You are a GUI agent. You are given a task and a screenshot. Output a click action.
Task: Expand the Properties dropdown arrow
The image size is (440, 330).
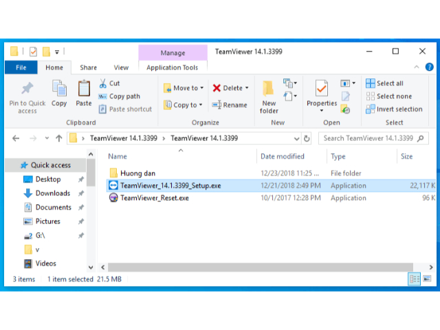322,111
